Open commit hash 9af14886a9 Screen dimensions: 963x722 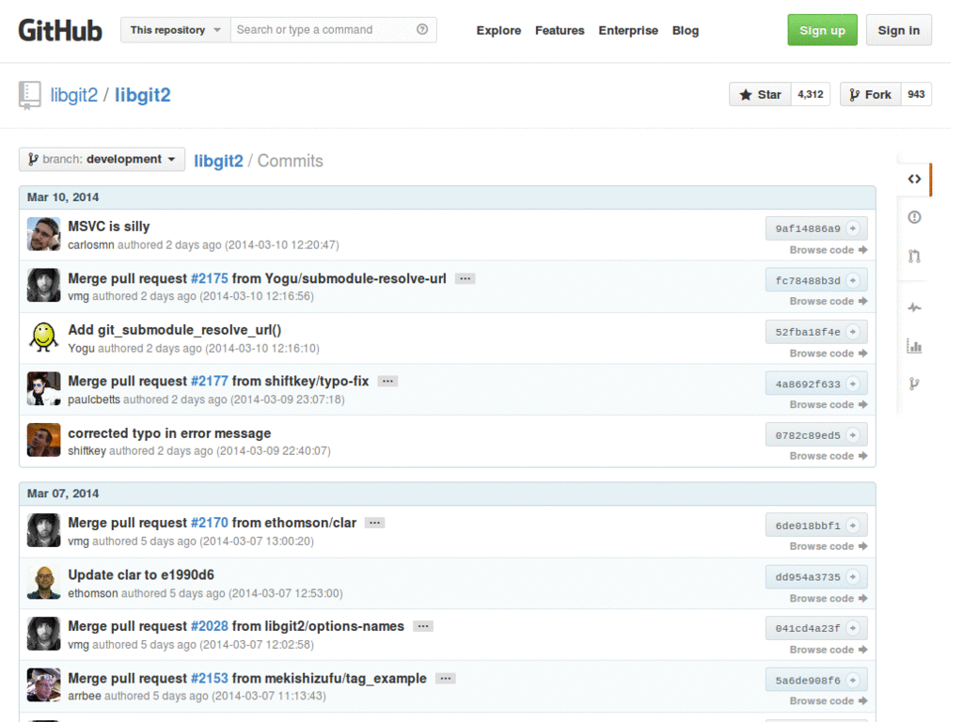coord(808,229)
